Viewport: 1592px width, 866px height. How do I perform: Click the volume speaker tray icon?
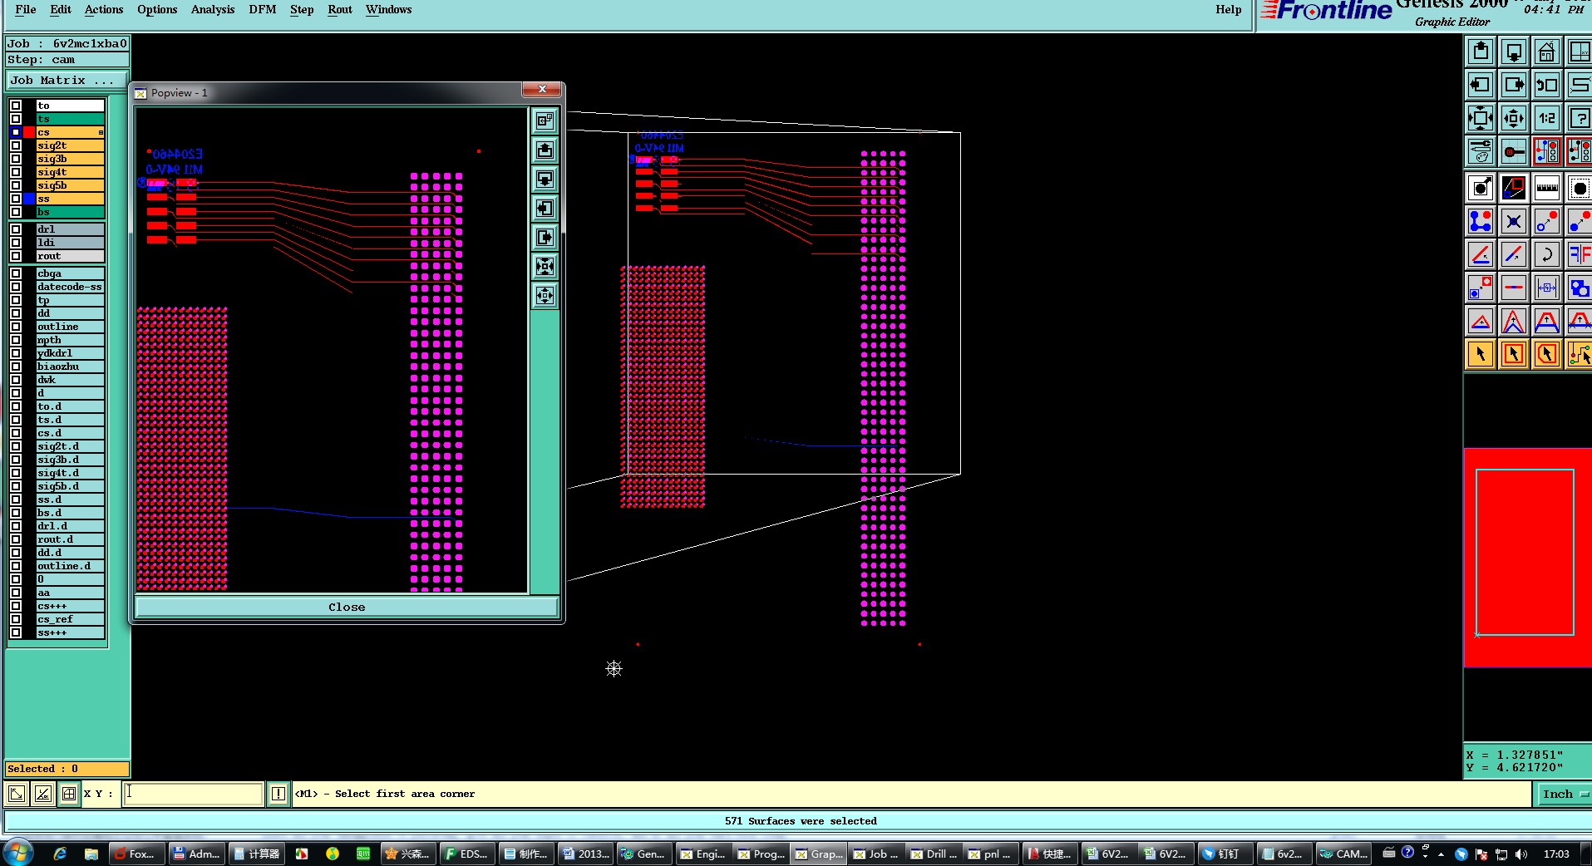coord(1521,854)
